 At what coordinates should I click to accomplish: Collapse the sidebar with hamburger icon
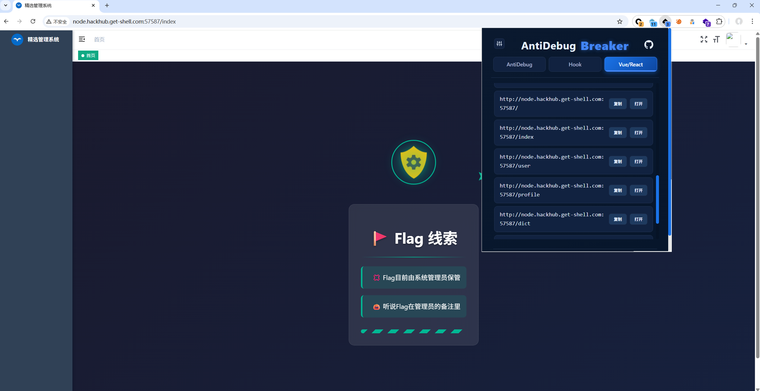[82, 39]
